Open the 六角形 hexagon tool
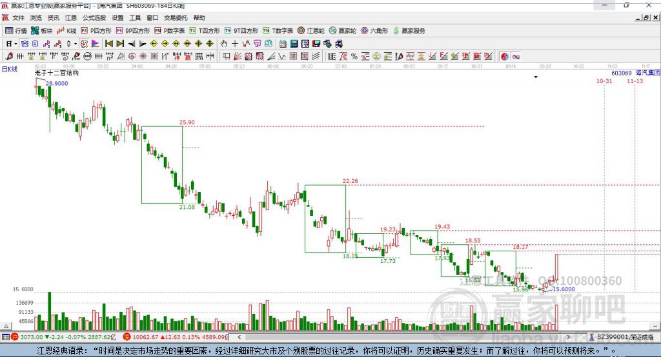 tap(374, 31)
